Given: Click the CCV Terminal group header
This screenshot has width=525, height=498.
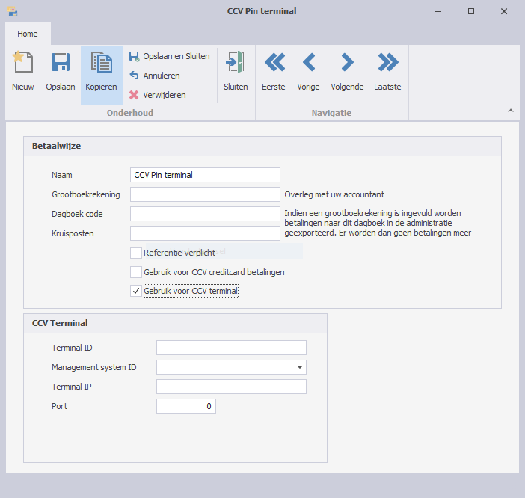Looking at the screenshot, I should 176,323.
